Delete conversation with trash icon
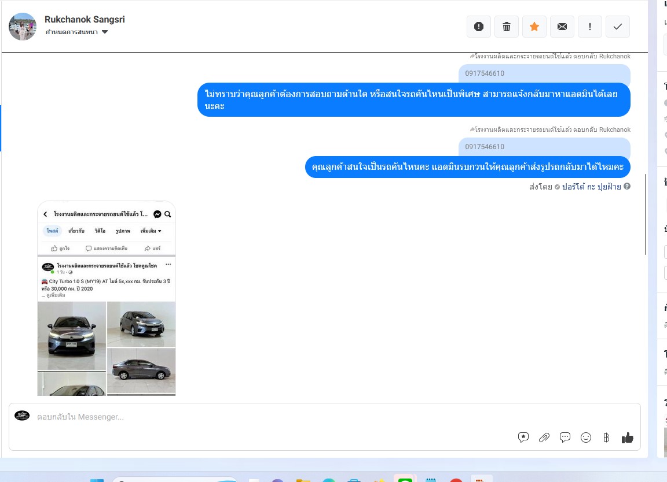Image resolution: width=667 pixels, height=482 pixels. coord(506,27)
